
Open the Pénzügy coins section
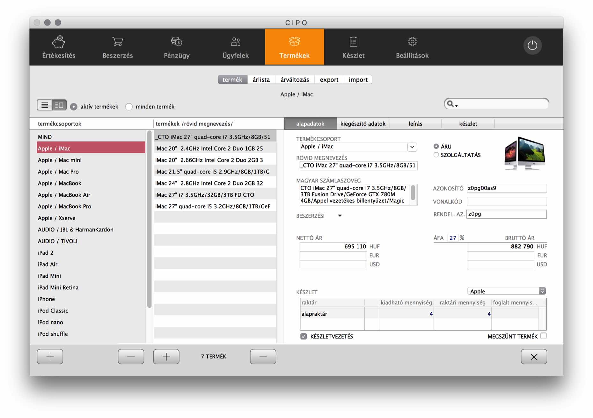click(177, 47)
